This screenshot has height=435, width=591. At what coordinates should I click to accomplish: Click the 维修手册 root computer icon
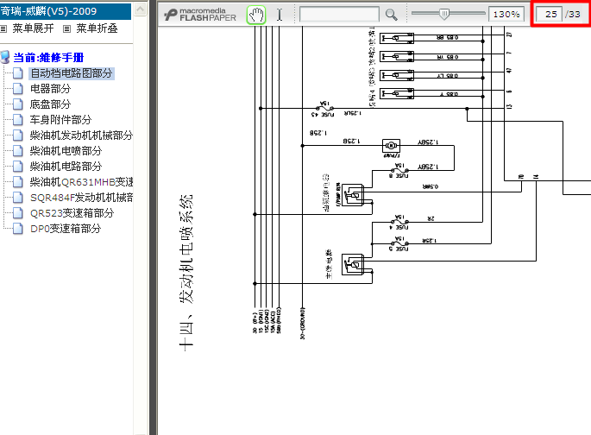pyautogui.click(x=5, y=58)
